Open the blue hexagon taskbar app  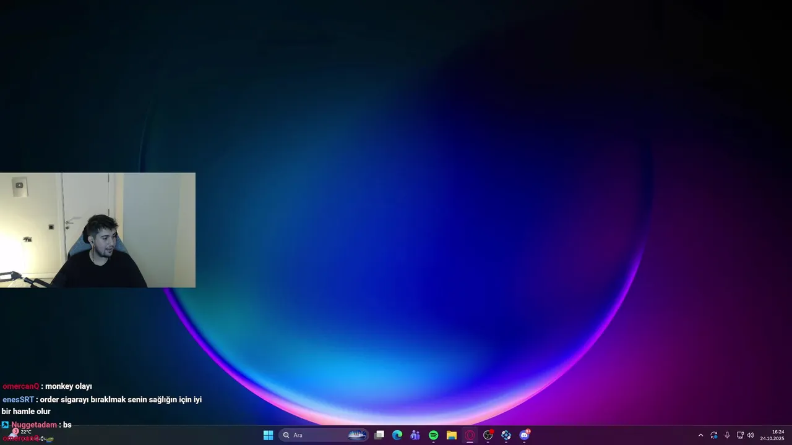pyautogui.click(x=506, y=435)
